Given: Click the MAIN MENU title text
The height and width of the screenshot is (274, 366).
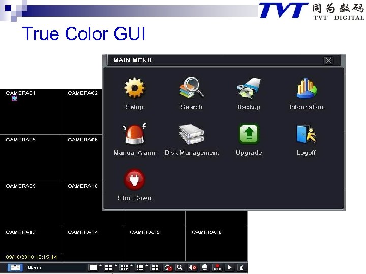Looking at the screenshot, I should [x=133, y=60].
